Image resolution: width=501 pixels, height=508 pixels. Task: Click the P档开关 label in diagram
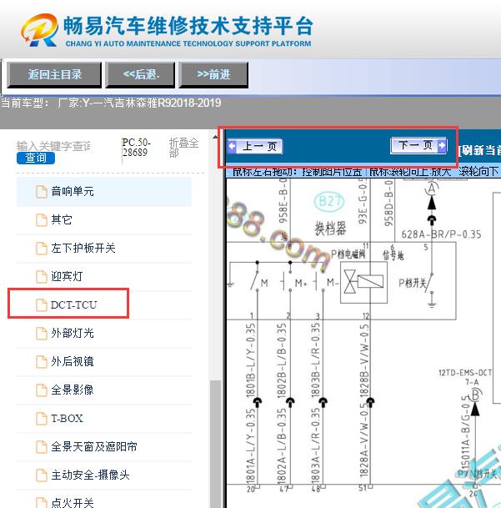click(412, 283)
